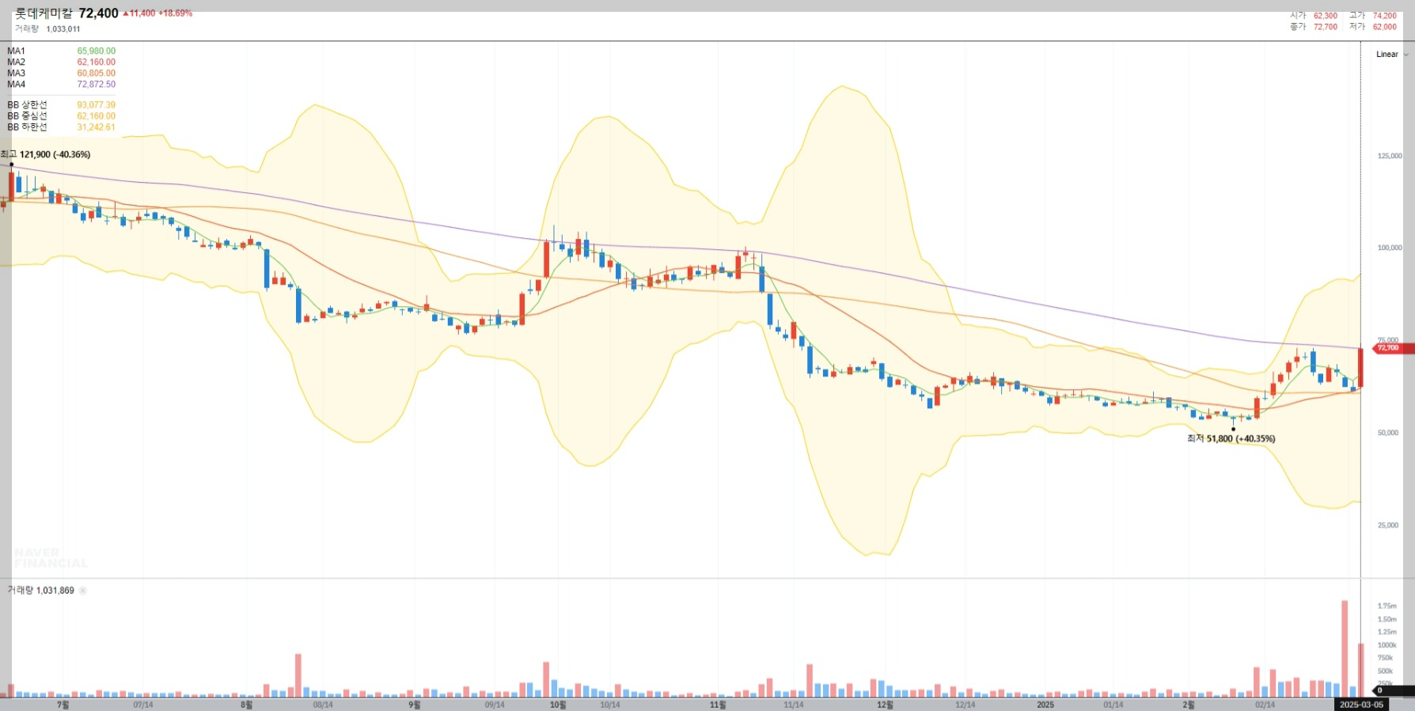The image size is (1415, 711).
Task: Close the 거래량 volume indicator panel
Action: [x=83, y=591]
